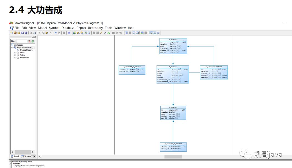Click the green A font icon
The width and height of the screenshot is (292, 168).
[x=109, y=33]
